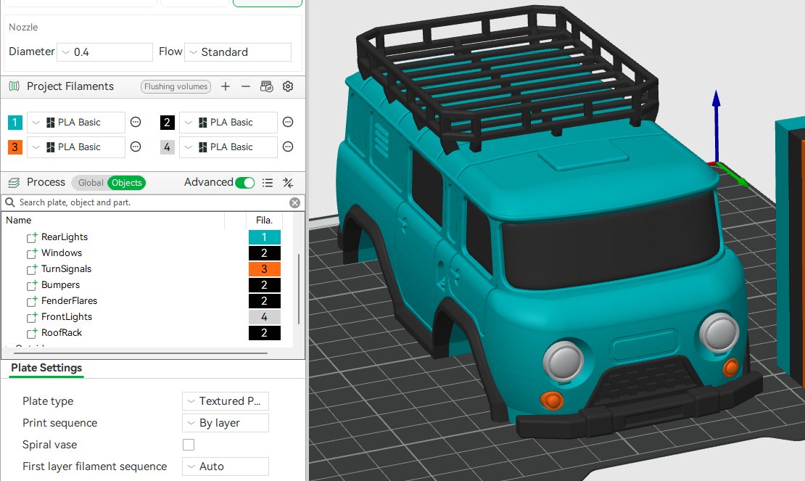
Task: Open options for filament 4 PLA Basic
Action: [x=288, y=147]
